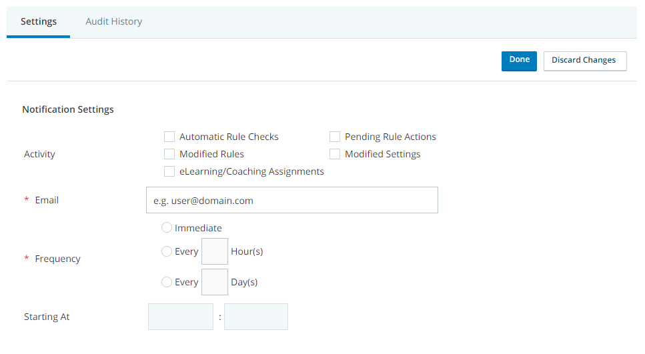Click the Immediate option label
Image resolution: width=645 pixels, height=354 pixels.
tap(198, 228)
